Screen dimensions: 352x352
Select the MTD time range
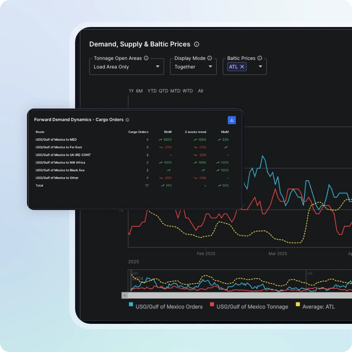click(175, 91)
